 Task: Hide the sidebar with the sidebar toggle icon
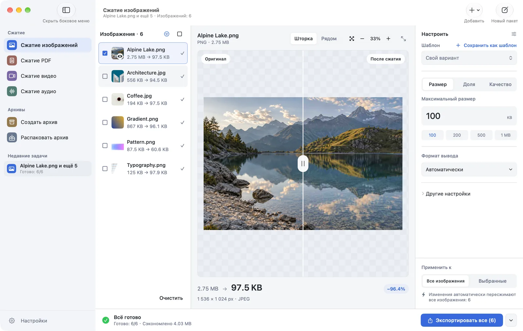[x=66, y=10]
